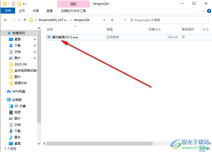This screenshot has height=152, width=212.
Task: Open the 文件 menu
Action: pyautogui.click(x=8, y=11)
